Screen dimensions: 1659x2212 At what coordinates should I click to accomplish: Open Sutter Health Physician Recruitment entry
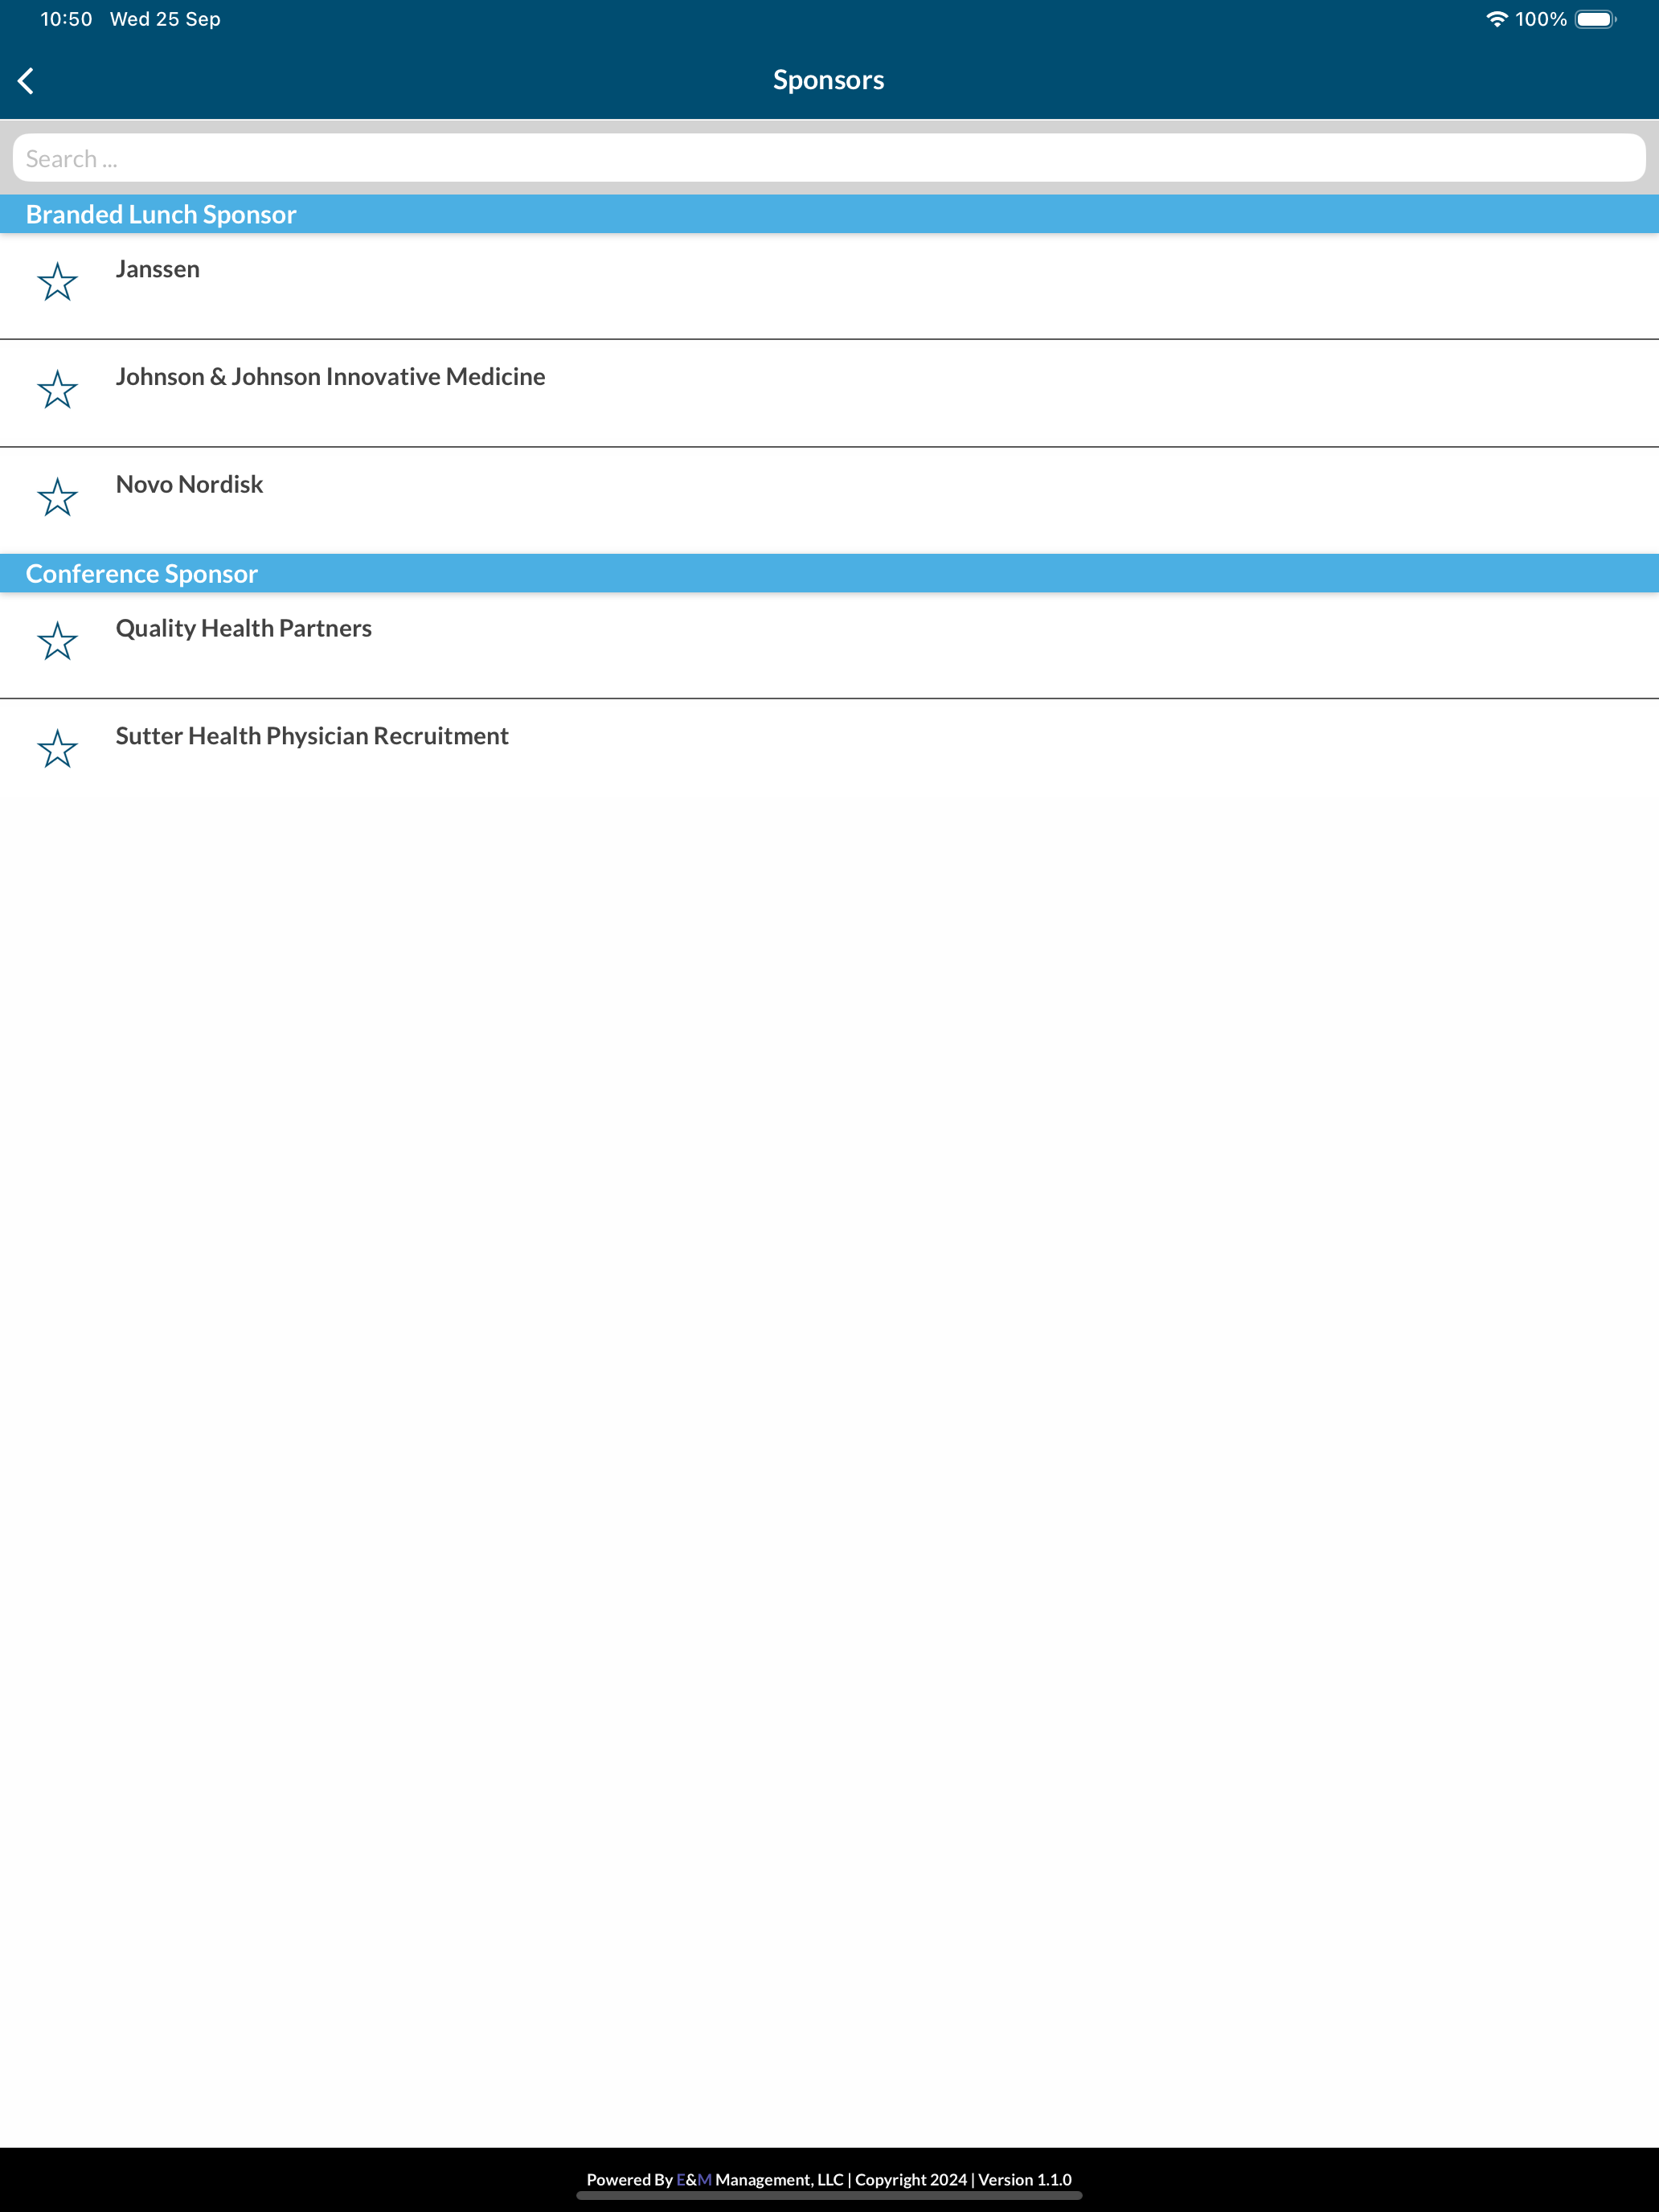tap(829, 752)
